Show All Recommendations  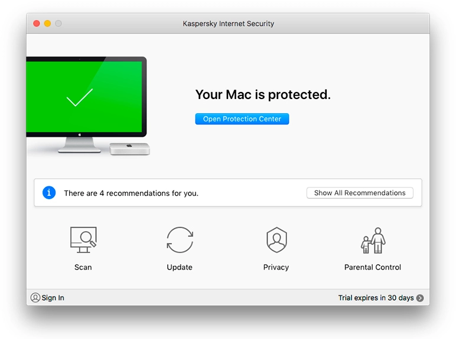point(360,193)
